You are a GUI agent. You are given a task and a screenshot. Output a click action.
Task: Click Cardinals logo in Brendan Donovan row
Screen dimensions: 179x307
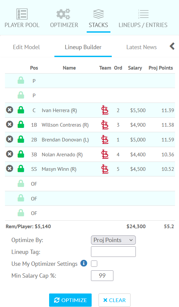pos(105,139)
